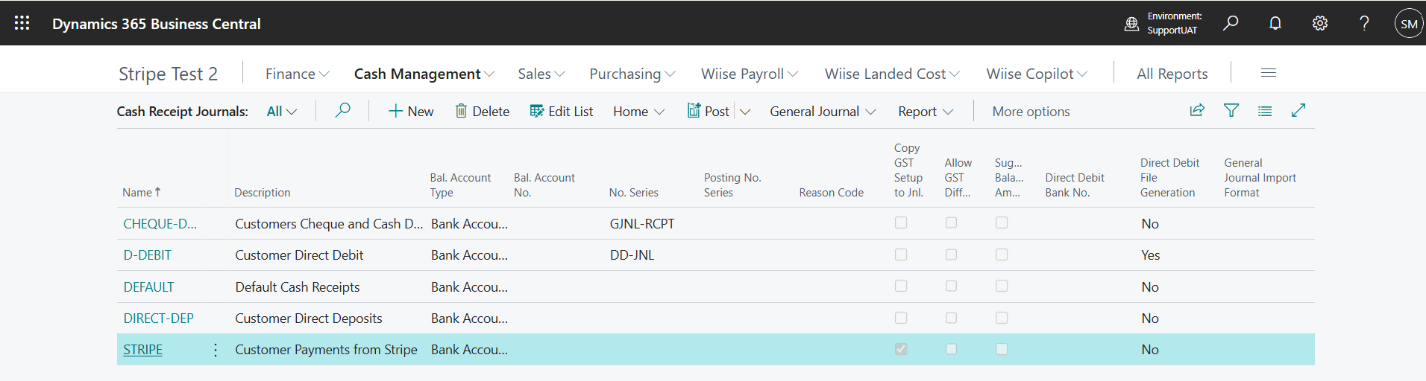Toggle Copy GST Setup for D-DEBIT row
The height and width of the screenshot is (381, 1426).
click(901, 254)
